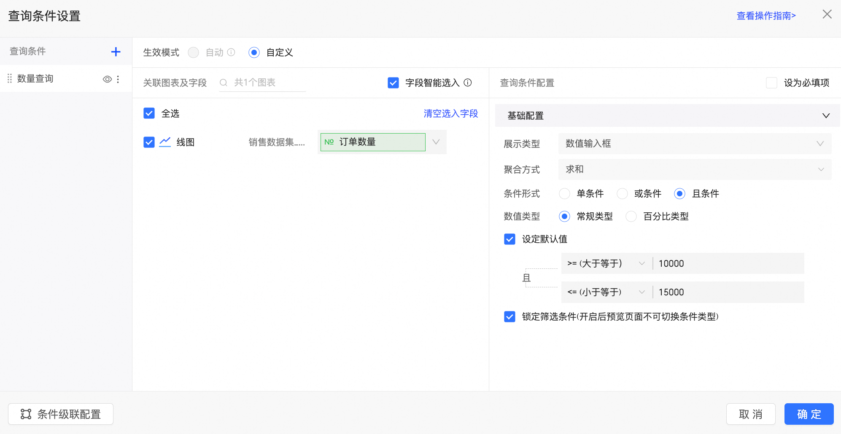Open the more options menu for 数量查询

pyautogui.click(x=118, y=79)
